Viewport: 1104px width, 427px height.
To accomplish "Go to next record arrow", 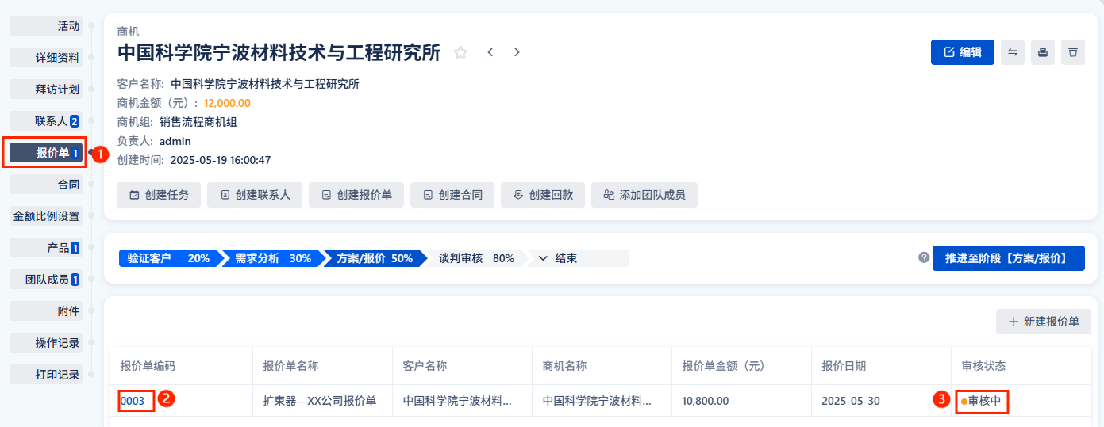I will tap(517, 52).
